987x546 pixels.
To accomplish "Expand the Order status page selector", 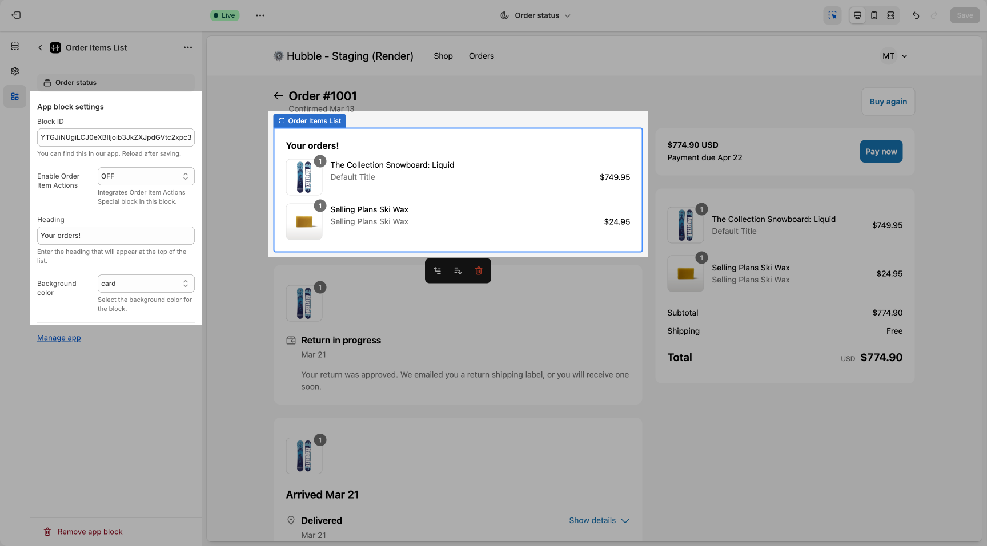I will [535, 15].
